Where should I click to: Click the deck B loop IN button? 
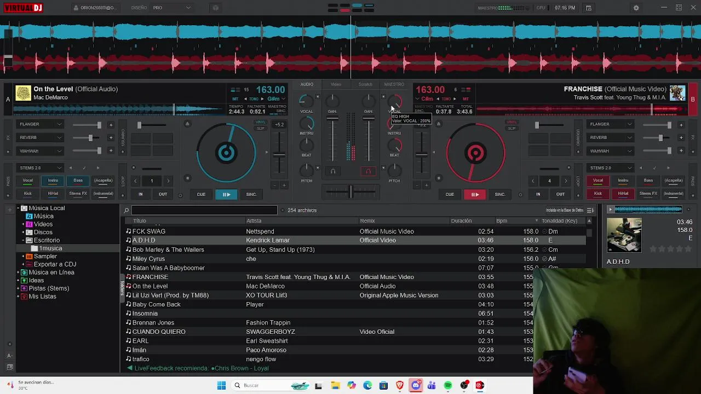click(538, 194)
